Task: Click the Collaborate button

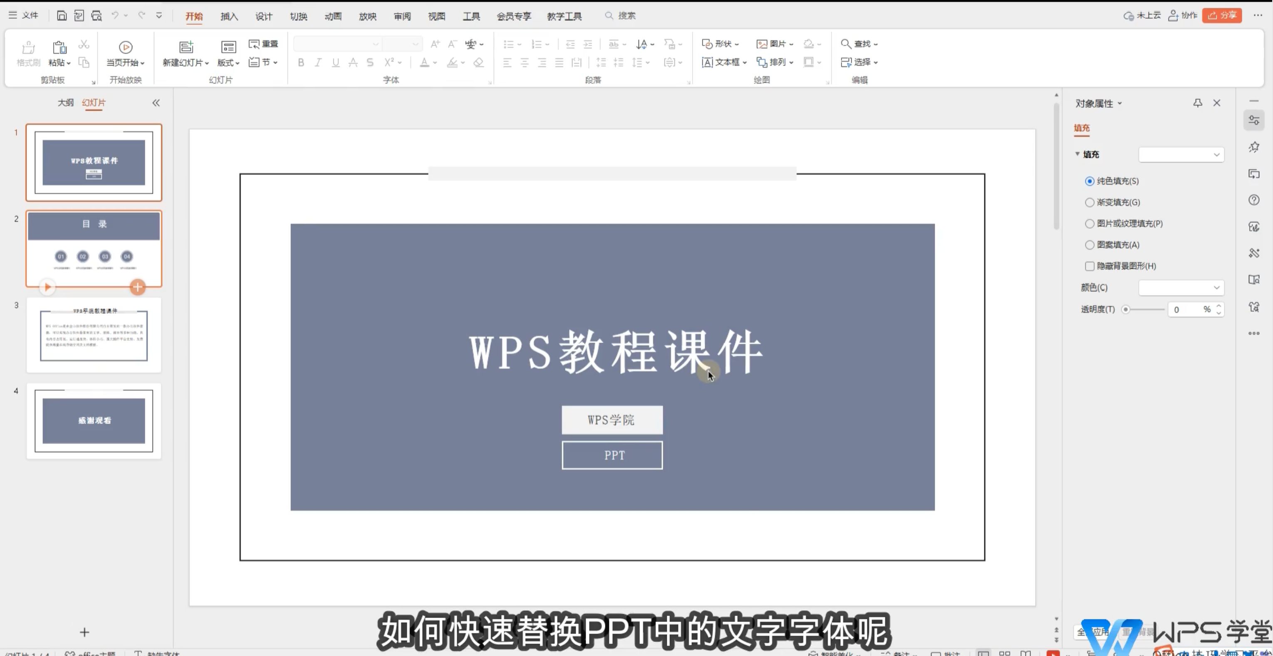Action: 1182,15
